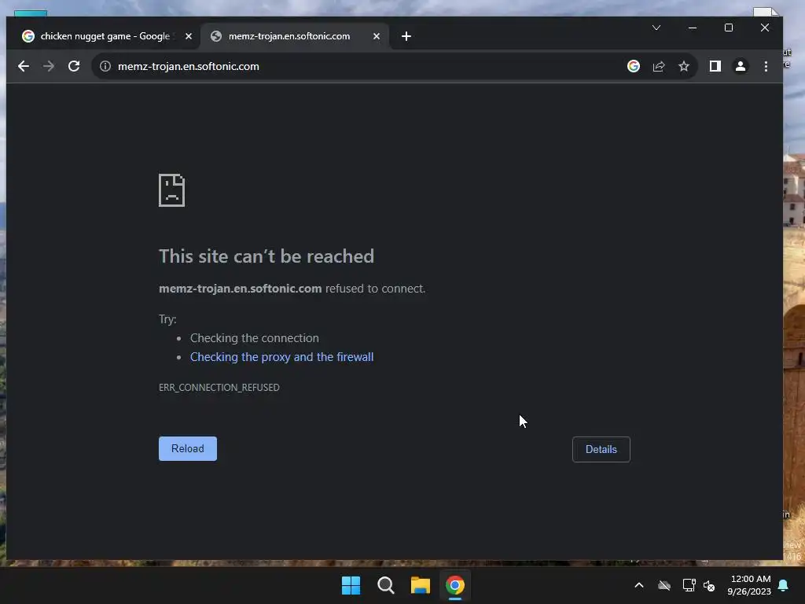Image resolution: width=805 pixels, height=604 pixels.
Task: Click the forward navigation arrow
Action: tap(49, 66)
